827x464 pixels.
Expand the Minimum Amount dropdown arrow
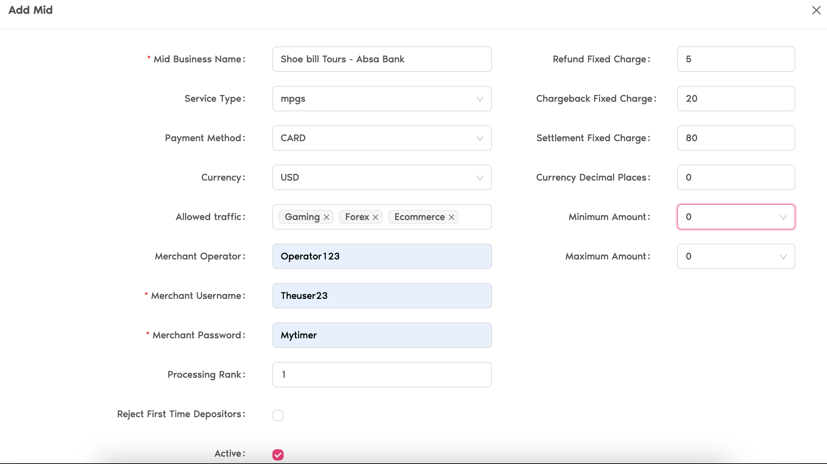click(783, 217)
